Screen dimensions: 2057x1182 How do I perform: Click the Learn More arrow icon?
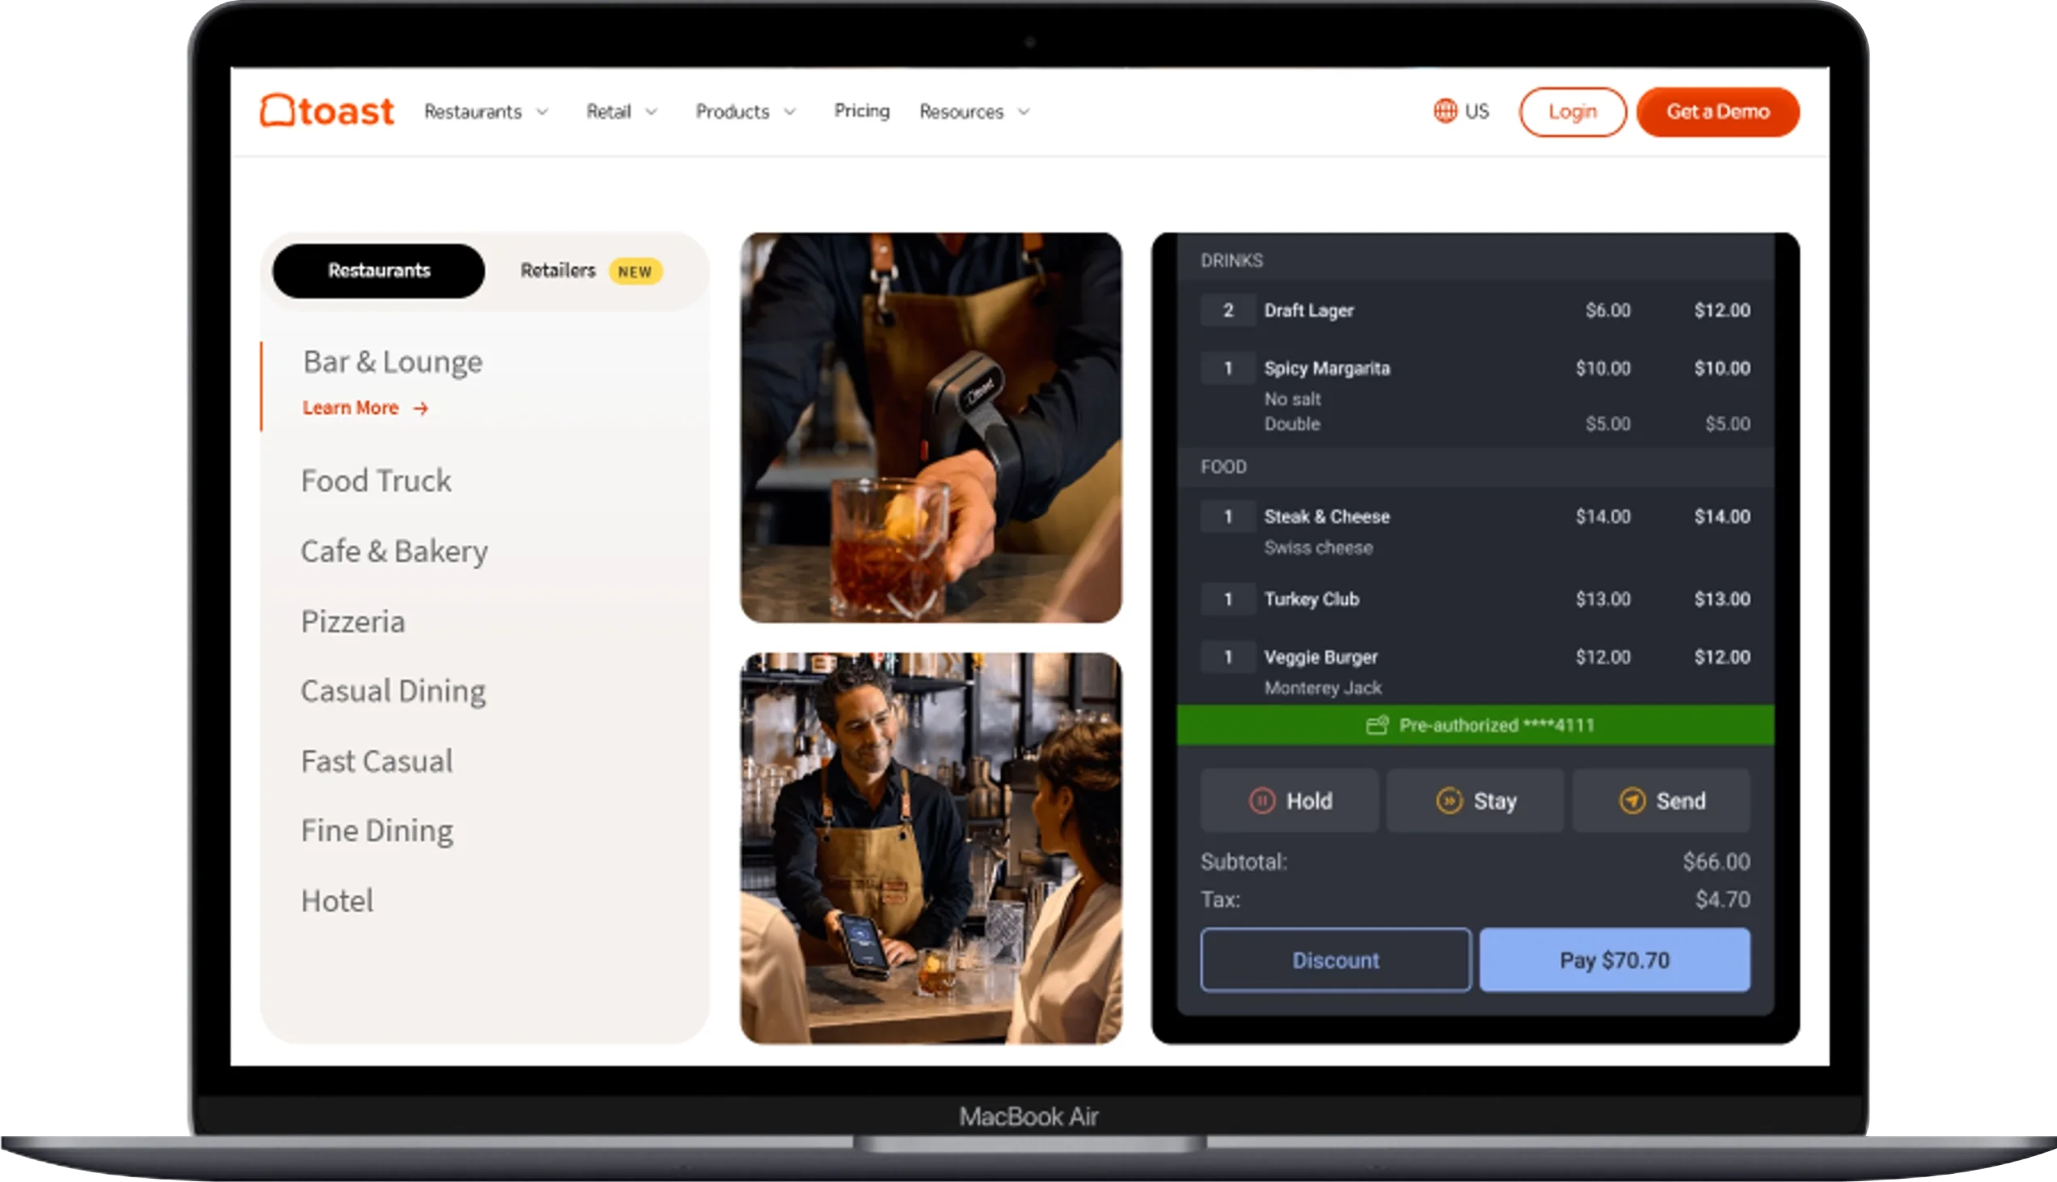tap(420, 408)
